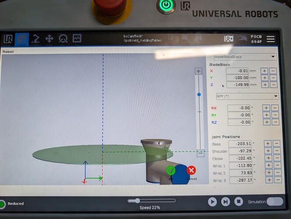The image size is (291, 219).
Task: Edit the Wrist 3 joint value -287.17
Action: [241, 180]
